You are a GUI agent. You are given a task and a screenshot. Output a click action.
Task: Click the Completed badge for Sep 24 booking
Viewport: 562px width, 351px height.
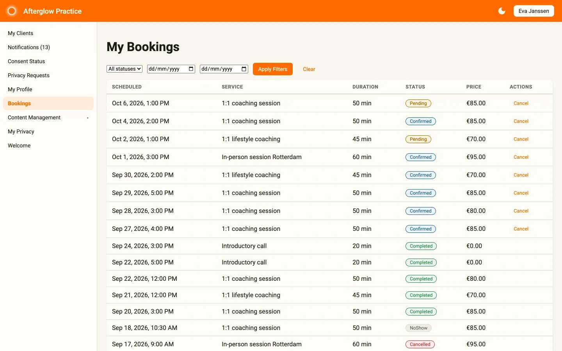pos(421,246)
